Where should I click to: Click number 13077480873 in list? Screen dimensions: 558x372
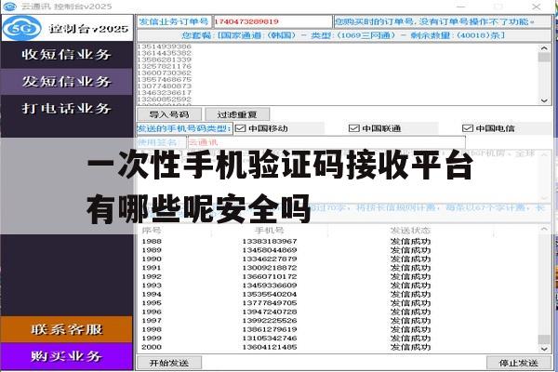[x=165, y=86]
